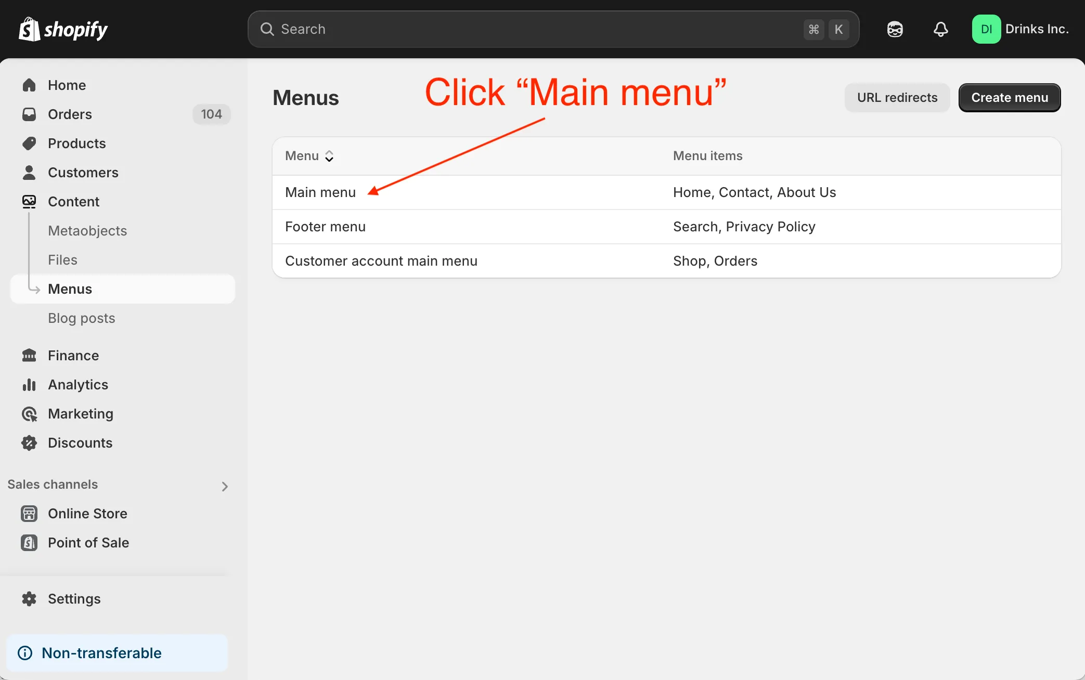Sort the Menu column with its chevron
Image resolution: width=1085 pixels, height=680 pixels.
tap(329, 155)
